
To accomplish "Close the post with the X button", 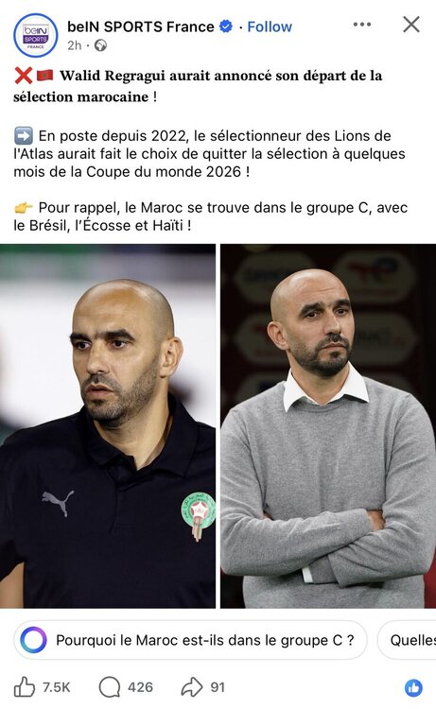I will [411, 25].
